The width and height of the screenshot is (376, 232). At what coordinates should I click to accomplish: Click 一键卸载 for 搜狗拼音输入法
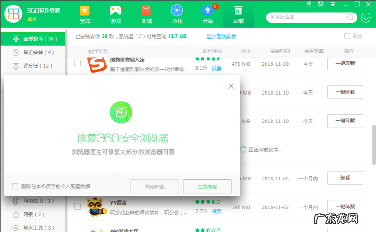click(345, 64)
